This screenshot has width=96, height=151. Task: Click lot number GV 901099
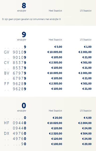15,52
